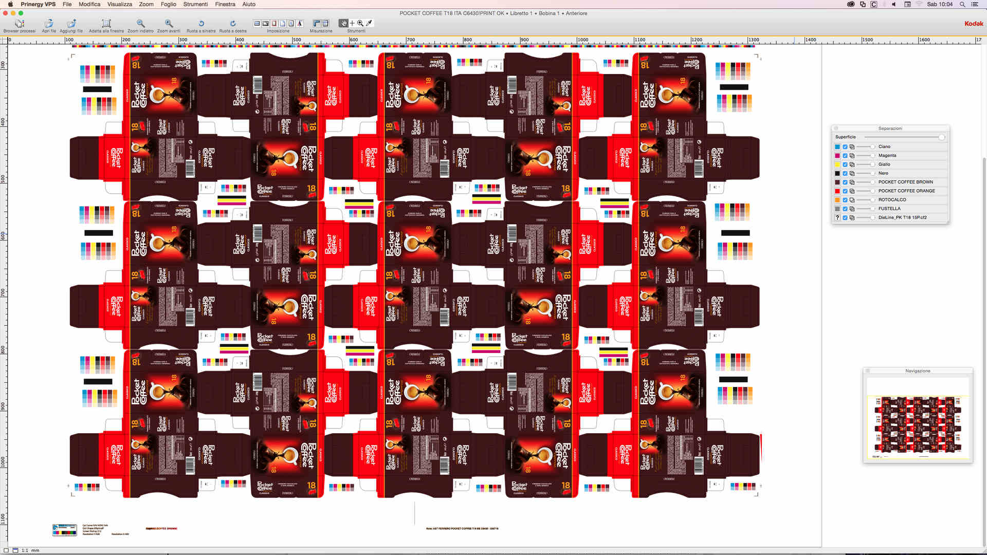987x555 pixels.
Task: Open the File menu
Action: (x=67, y=4)
